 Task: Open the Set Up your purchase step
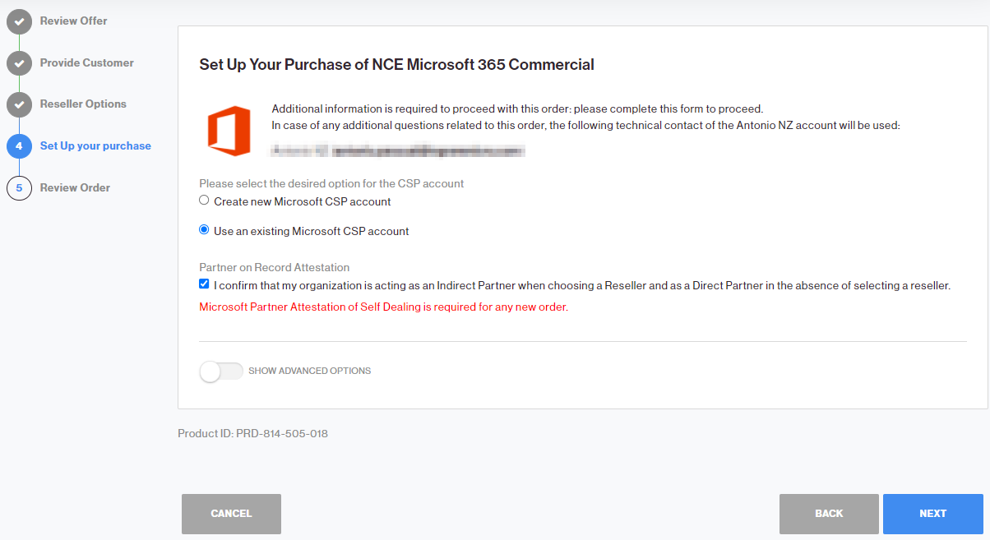pyautogui.click(x=95, y=145)
